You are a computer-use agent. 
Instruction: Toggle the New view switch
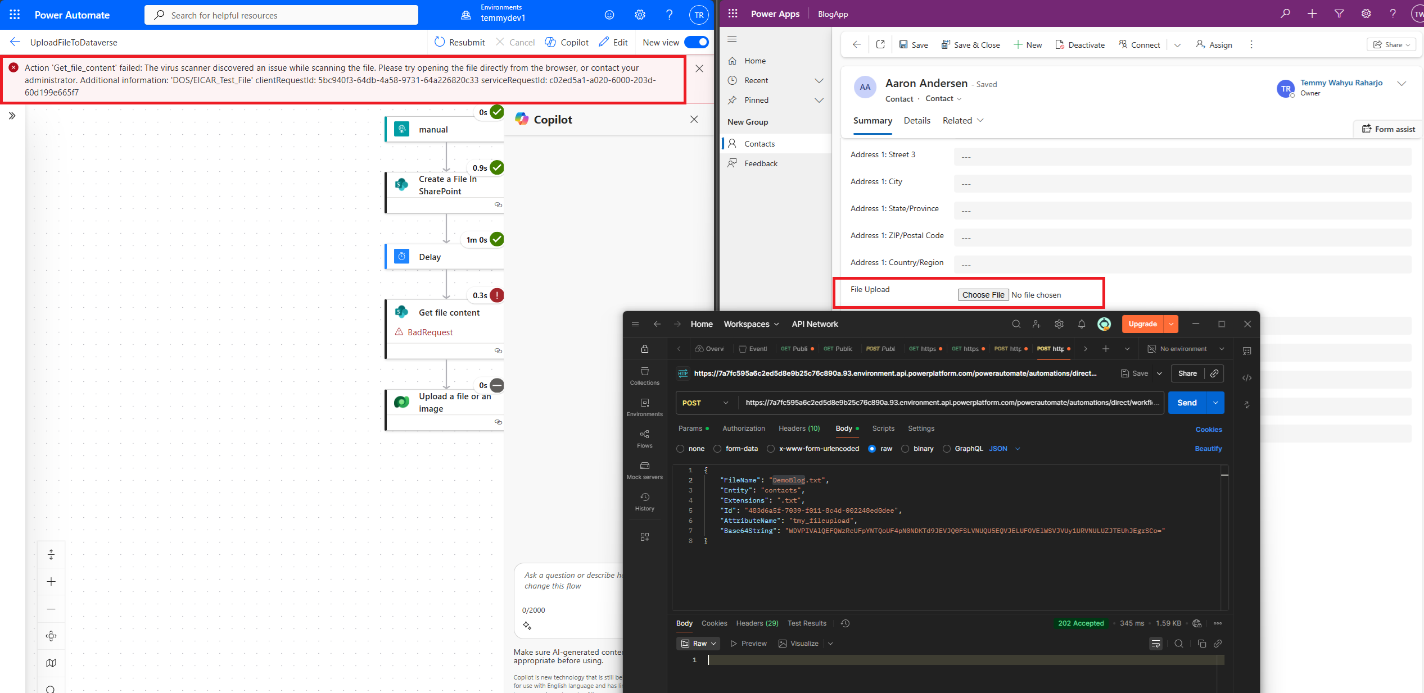[697, 42]
